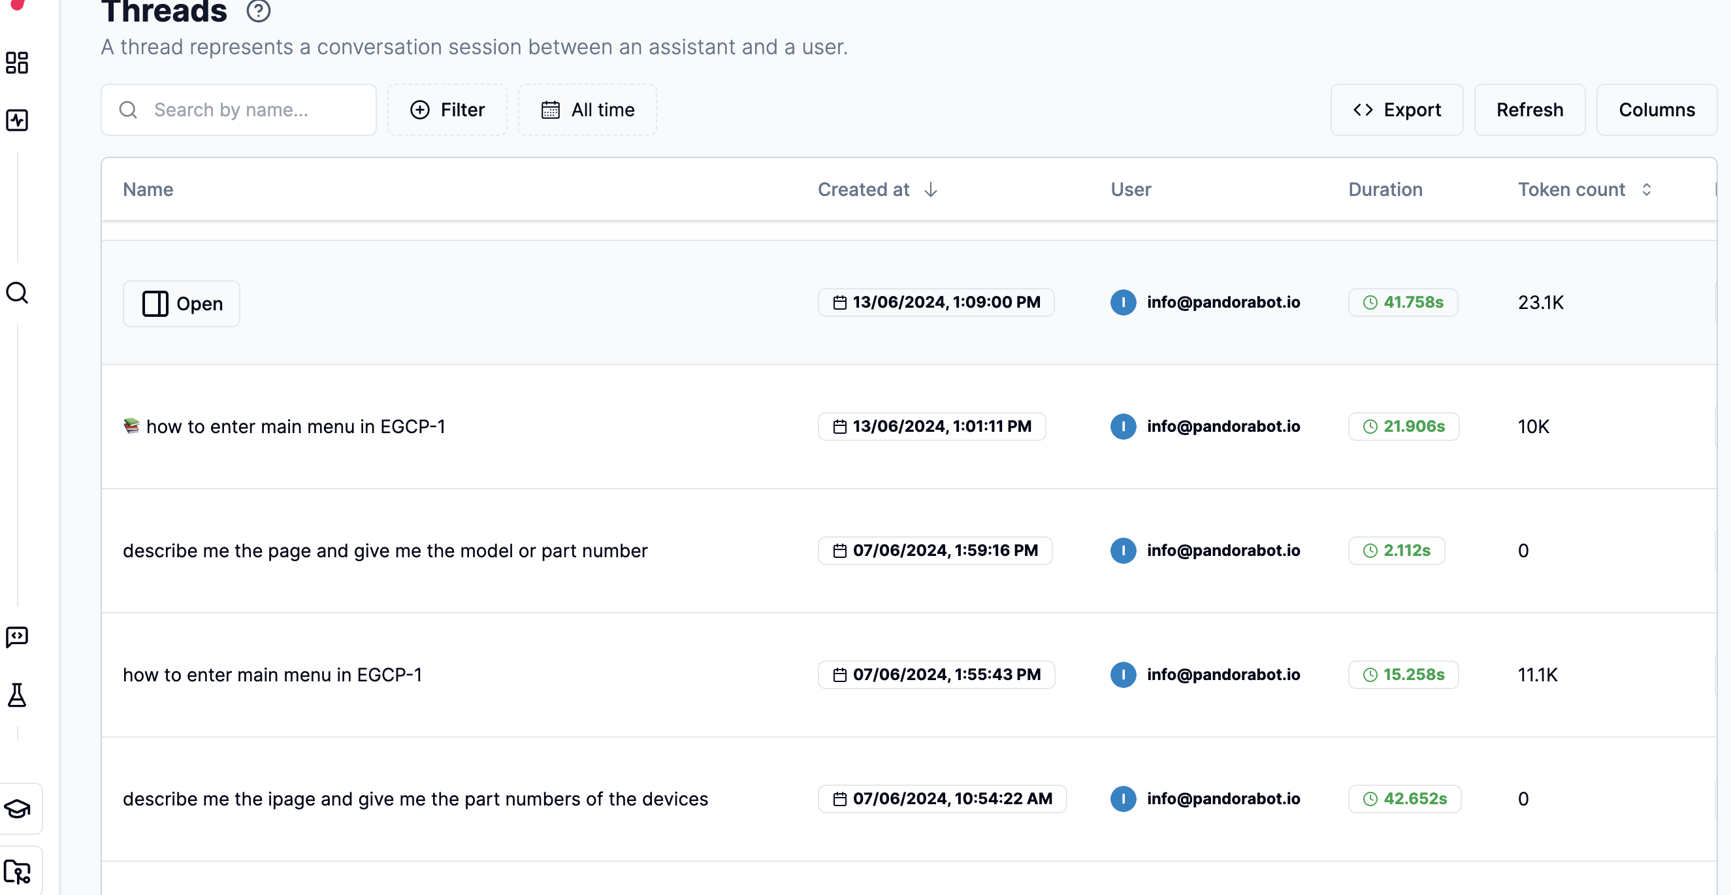
Task: Click the graduation cap learning icon
Action: tap(17, 808)
